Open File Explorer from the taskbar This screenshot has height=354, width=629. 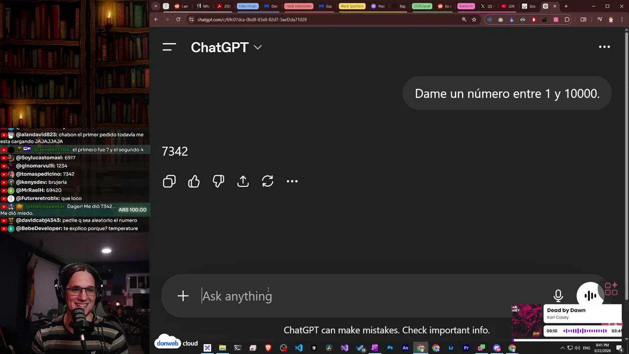pos(223,348)
